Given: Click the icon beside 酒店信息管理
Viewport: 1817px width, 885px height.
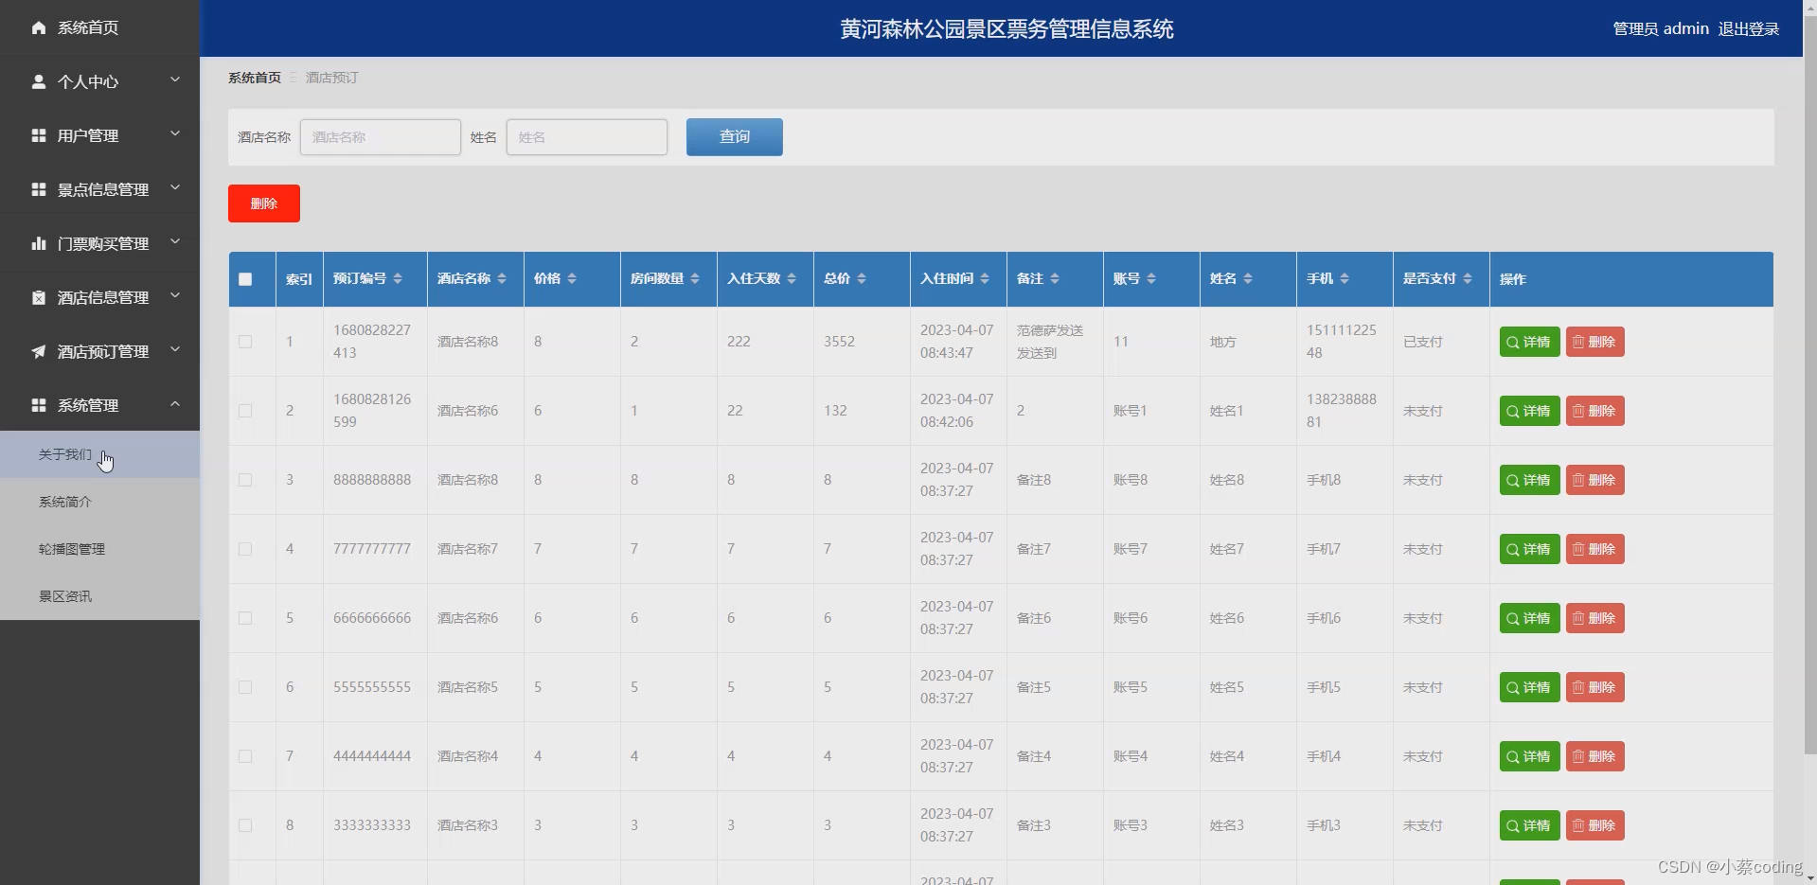Looking at the screenshot, I should point(39,297).
